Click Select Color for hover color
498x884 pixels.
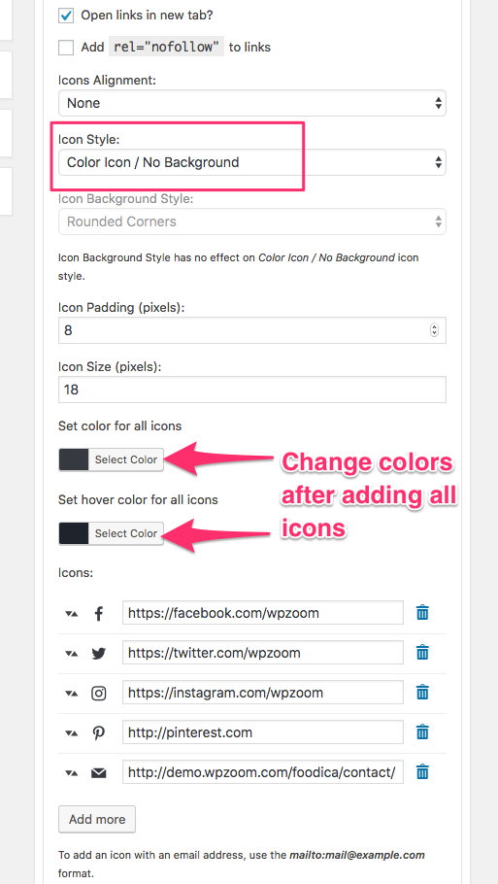tap(125, 533)
